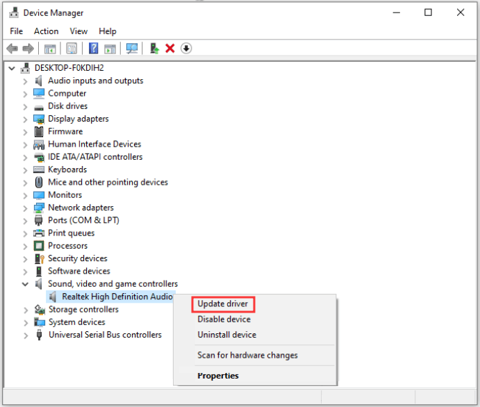Select the Security devices label
Screen dimensions: 480x407
[77, 258]
